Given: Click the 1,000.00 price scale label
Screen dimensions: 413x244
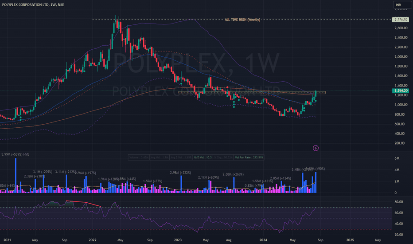Looking at the screenshot, I should pyautogui.click(x=401, y=105).
